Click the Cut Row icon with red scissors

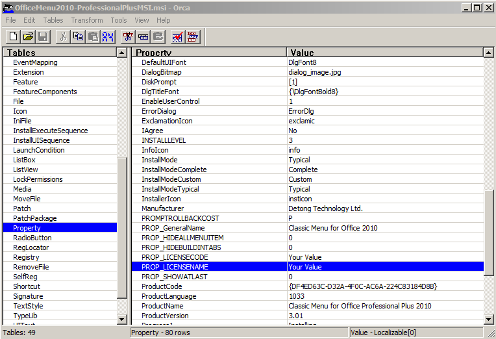[x=128, y=37]
